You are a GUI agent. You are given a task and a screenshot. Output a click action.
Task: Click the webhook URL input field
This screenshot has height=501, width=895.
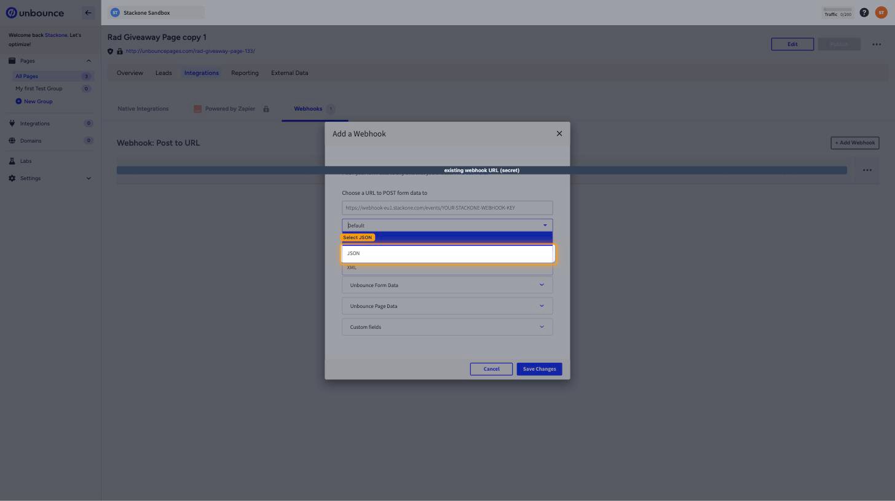pos(447,208)
